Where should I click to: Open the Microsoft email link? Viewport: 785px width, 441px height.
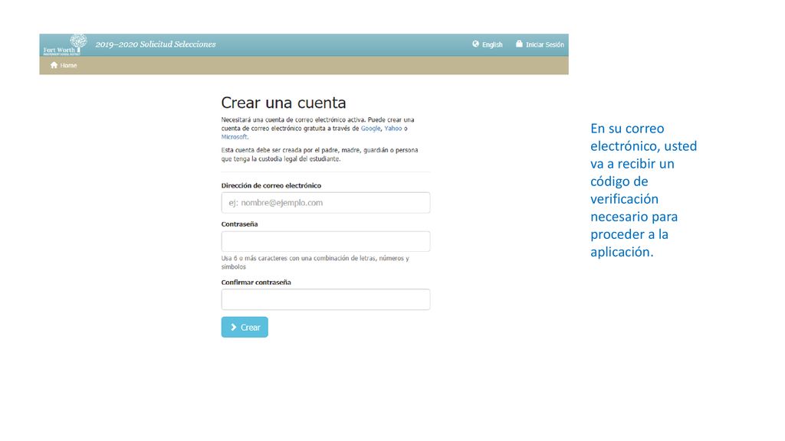235,137
